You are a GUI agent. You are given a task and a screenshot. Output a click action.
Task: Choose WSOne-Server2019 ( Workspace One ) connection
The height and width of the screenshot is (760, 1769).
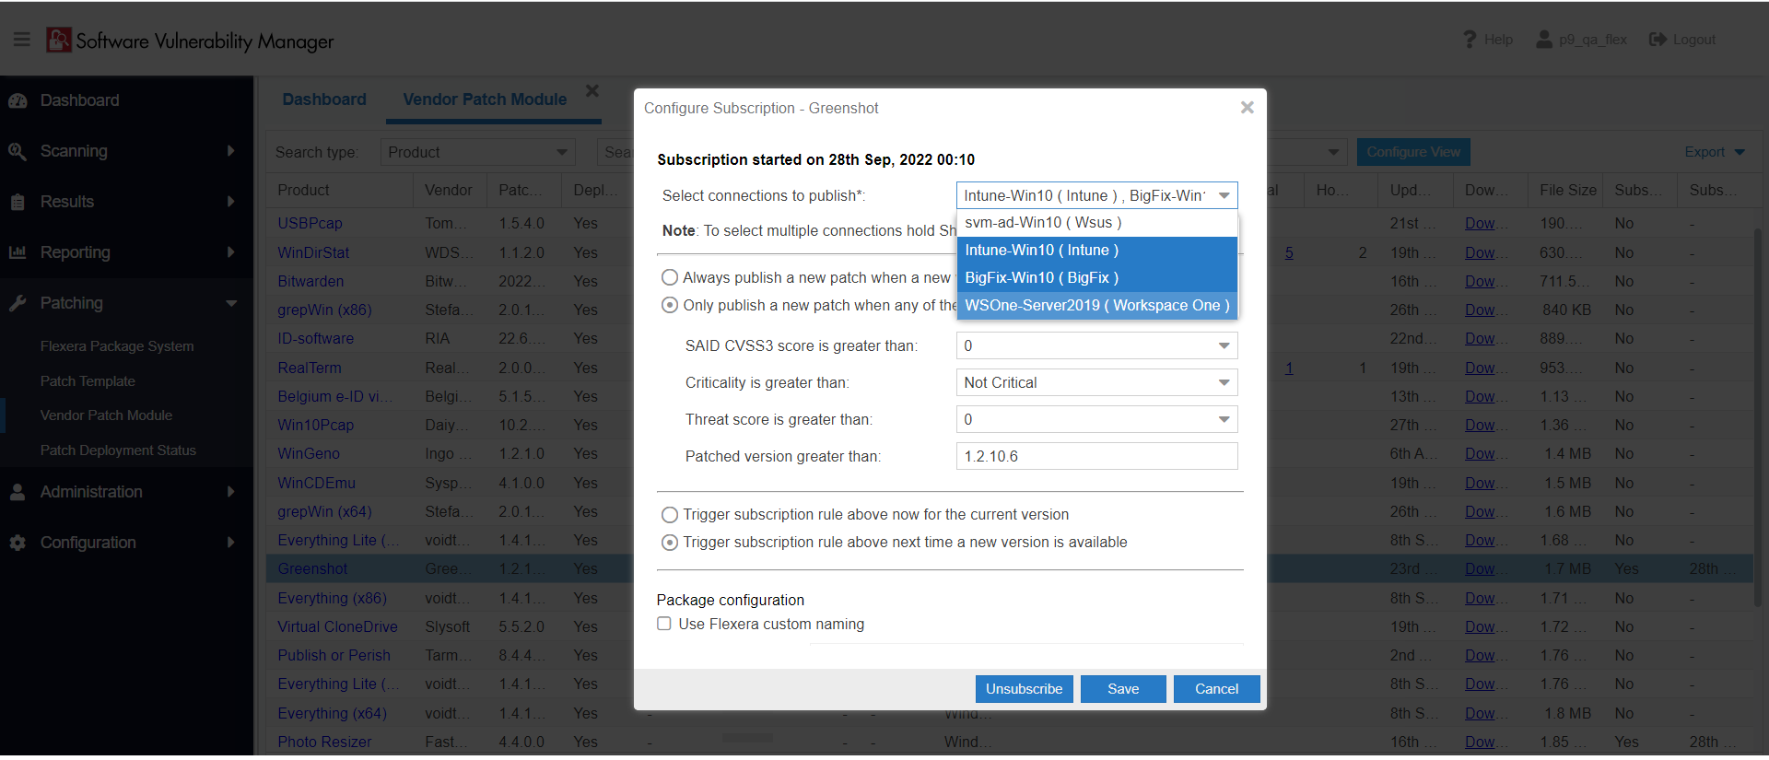[1096, 306]
